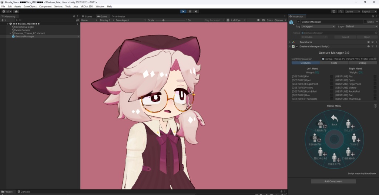
Task: Open the Transform component preset settings icon
Action: click(x=372, y=42)
